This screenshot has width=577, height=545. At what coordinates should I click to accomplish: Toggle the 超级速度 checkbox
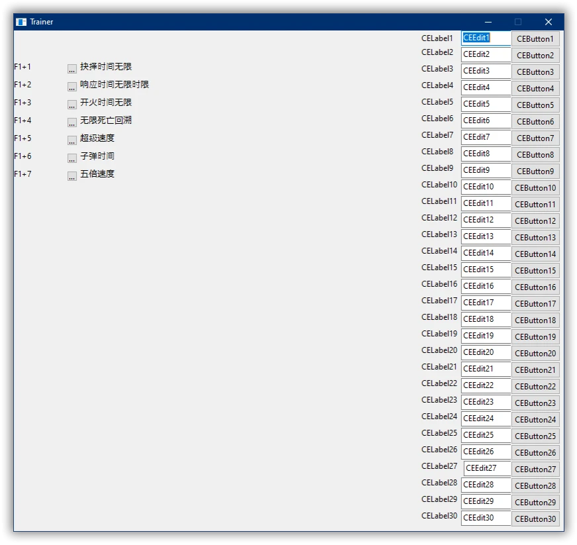point(71,140)
